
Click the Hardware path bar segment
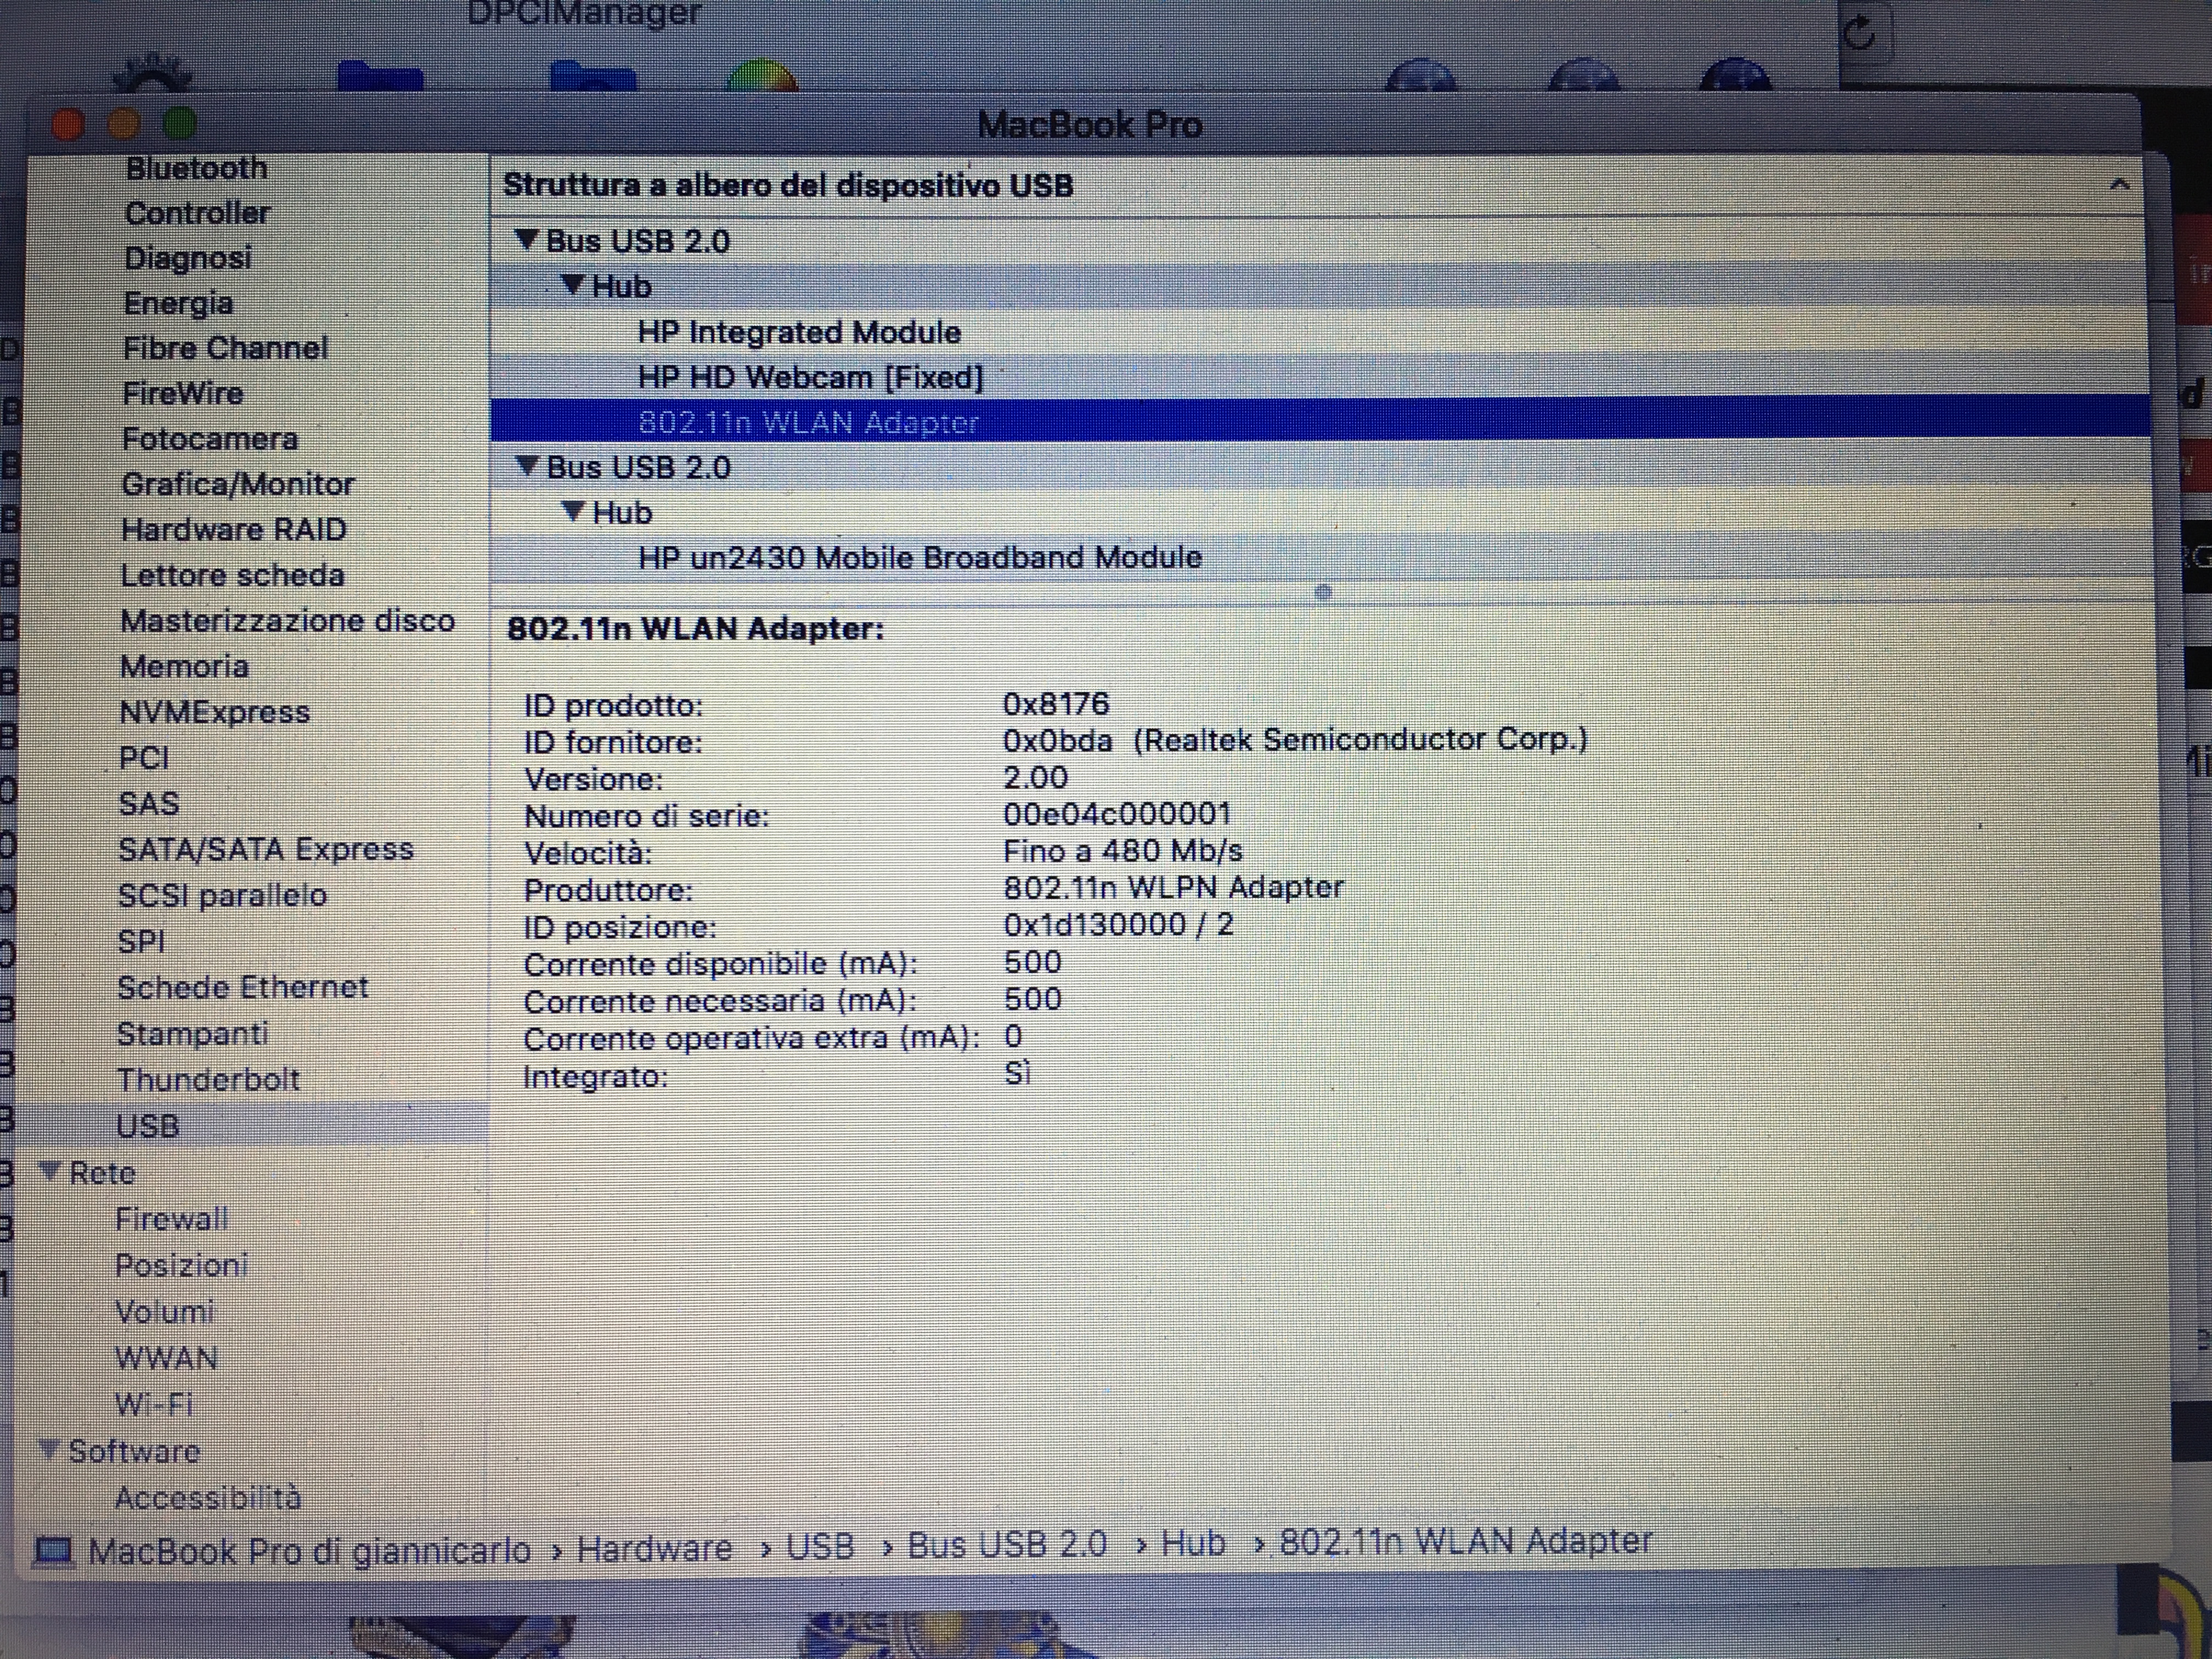tap(654, 1549)
